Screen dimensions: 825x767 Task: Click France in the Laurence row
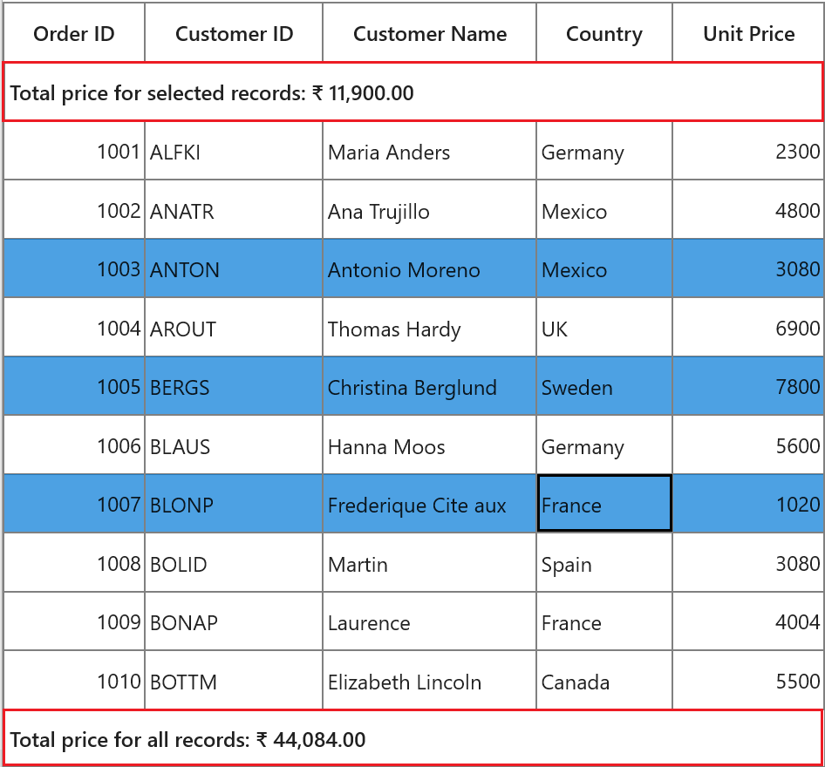tap(604, 621)
